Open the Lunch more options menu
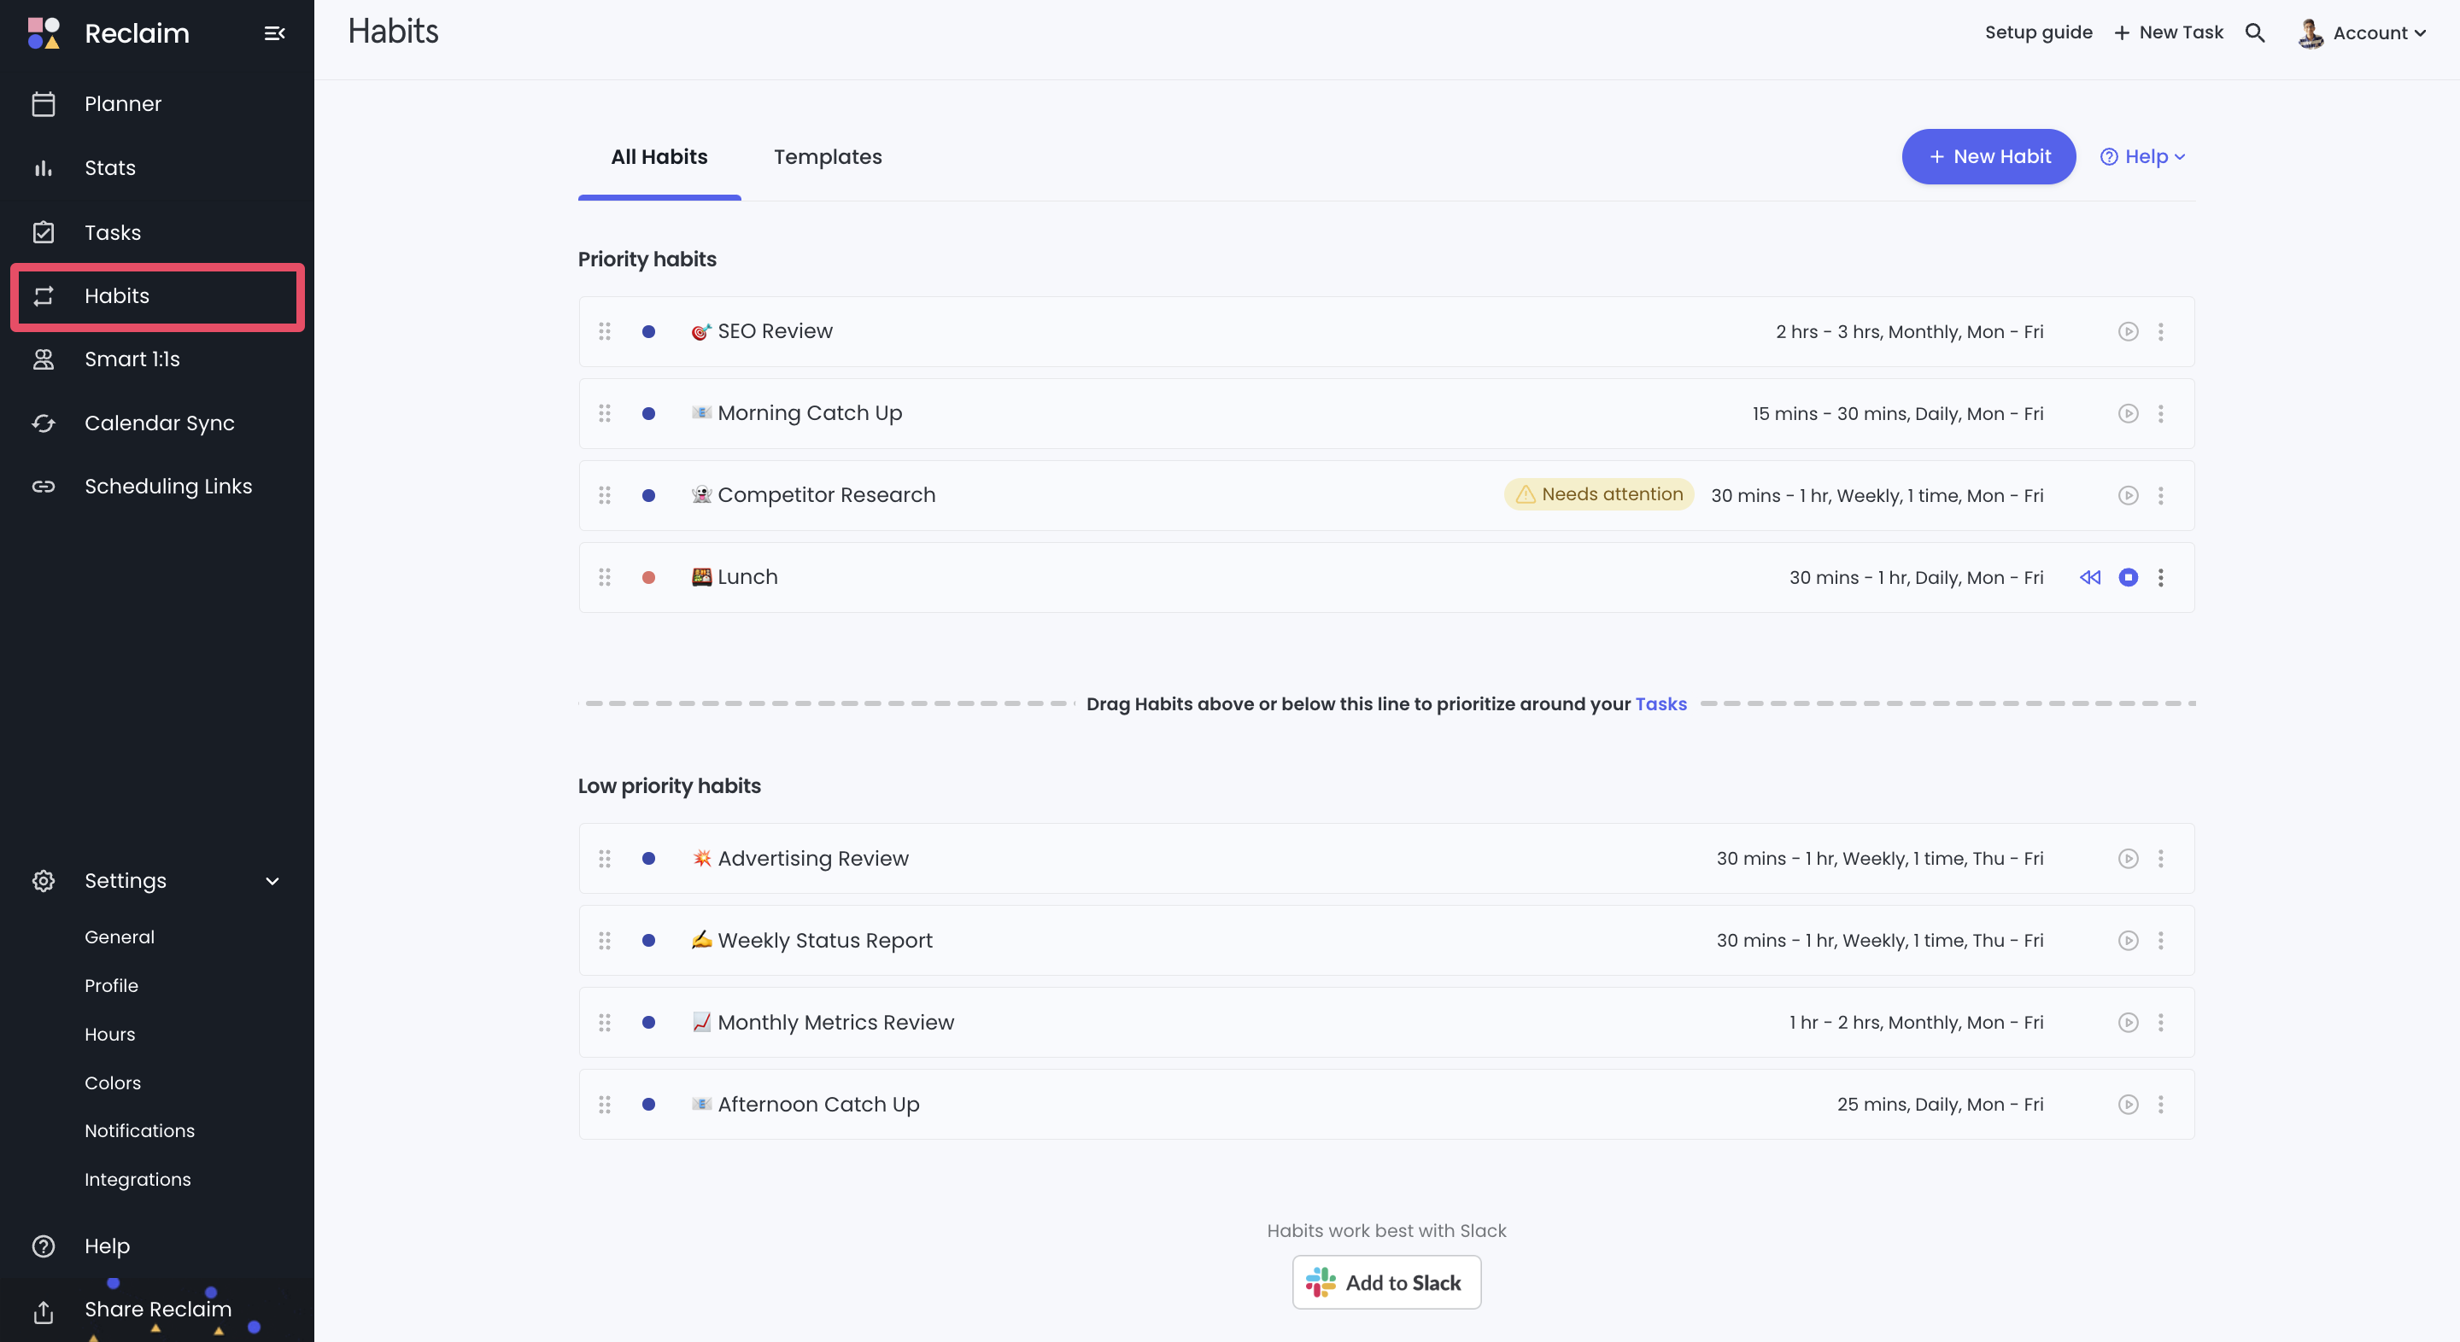 [x=2160, y=577]
